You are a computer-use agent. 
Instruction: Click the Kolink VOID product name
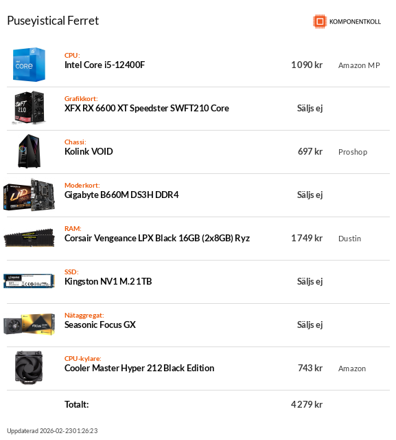(89, 151)
